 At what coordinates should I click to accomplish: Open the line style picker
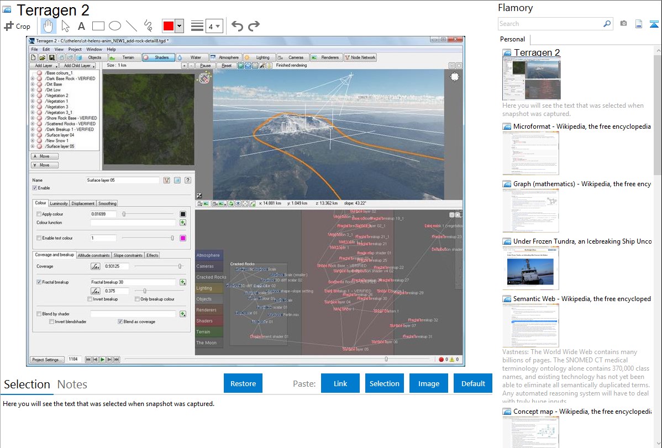click(x=197, y=26)
